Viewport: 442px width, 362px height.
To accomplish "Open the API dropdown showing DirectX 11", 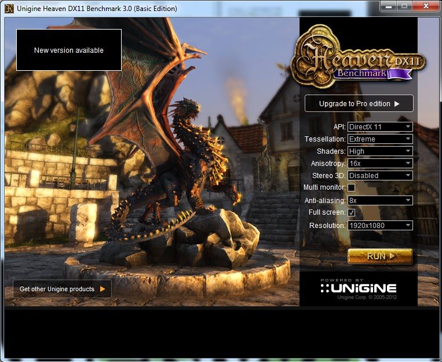I will [380, 127].
